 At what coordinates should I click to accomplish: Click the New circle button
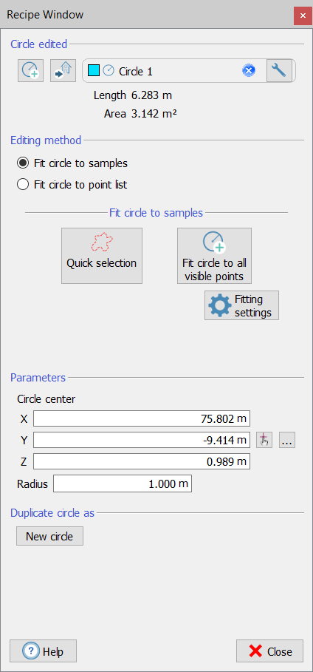pos(49,536)
